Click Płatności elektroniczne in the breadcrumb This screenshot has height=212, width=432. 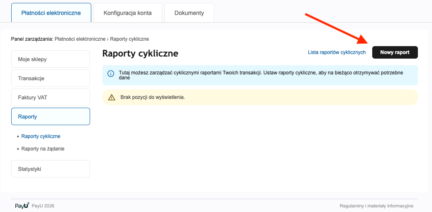[x=80, y=39]
